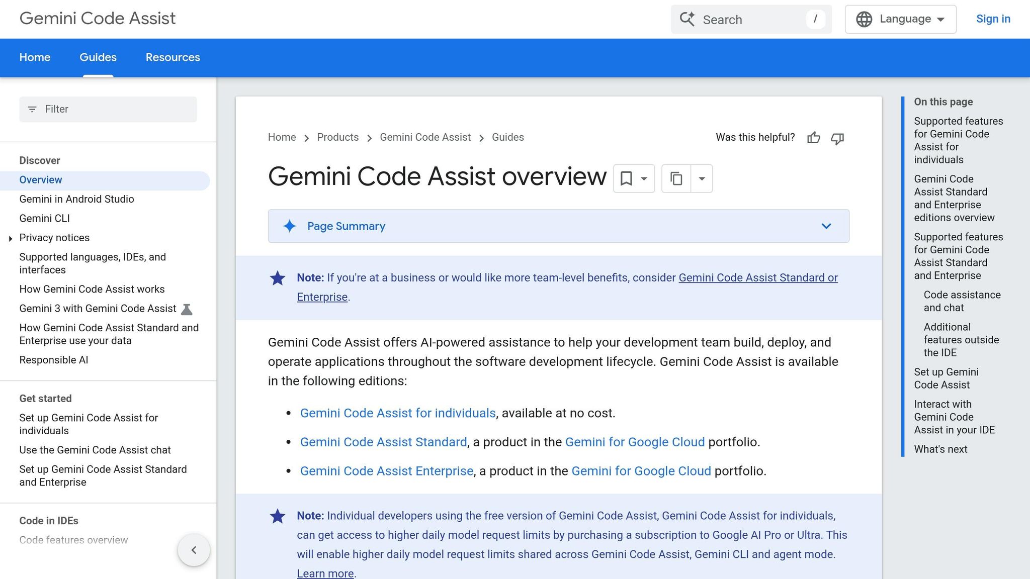
Task: Open Privacy notices sidebar item
Action: point(54,238)
